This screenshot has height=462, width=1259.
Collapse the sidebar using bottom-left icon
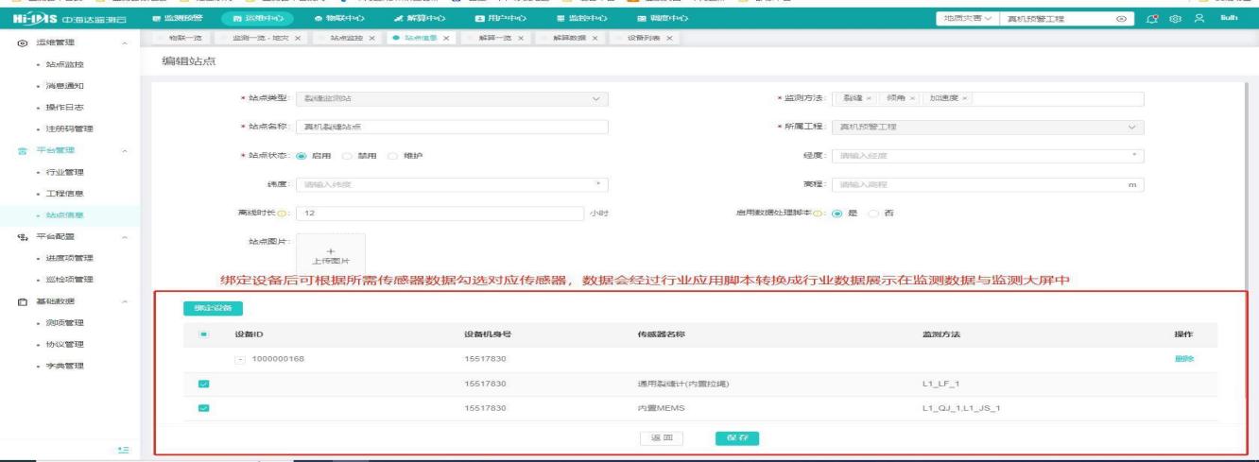[x=122, y=445]
